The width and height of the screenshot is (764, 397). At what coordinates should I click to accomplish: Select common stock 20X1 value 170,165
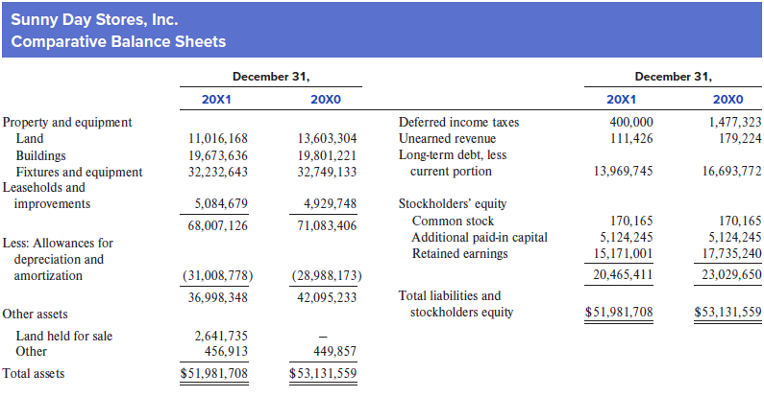tap(632, 222)
